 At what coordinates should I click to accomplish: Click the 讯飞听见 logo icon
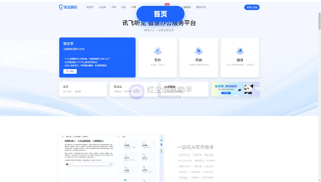click(61, 7)
